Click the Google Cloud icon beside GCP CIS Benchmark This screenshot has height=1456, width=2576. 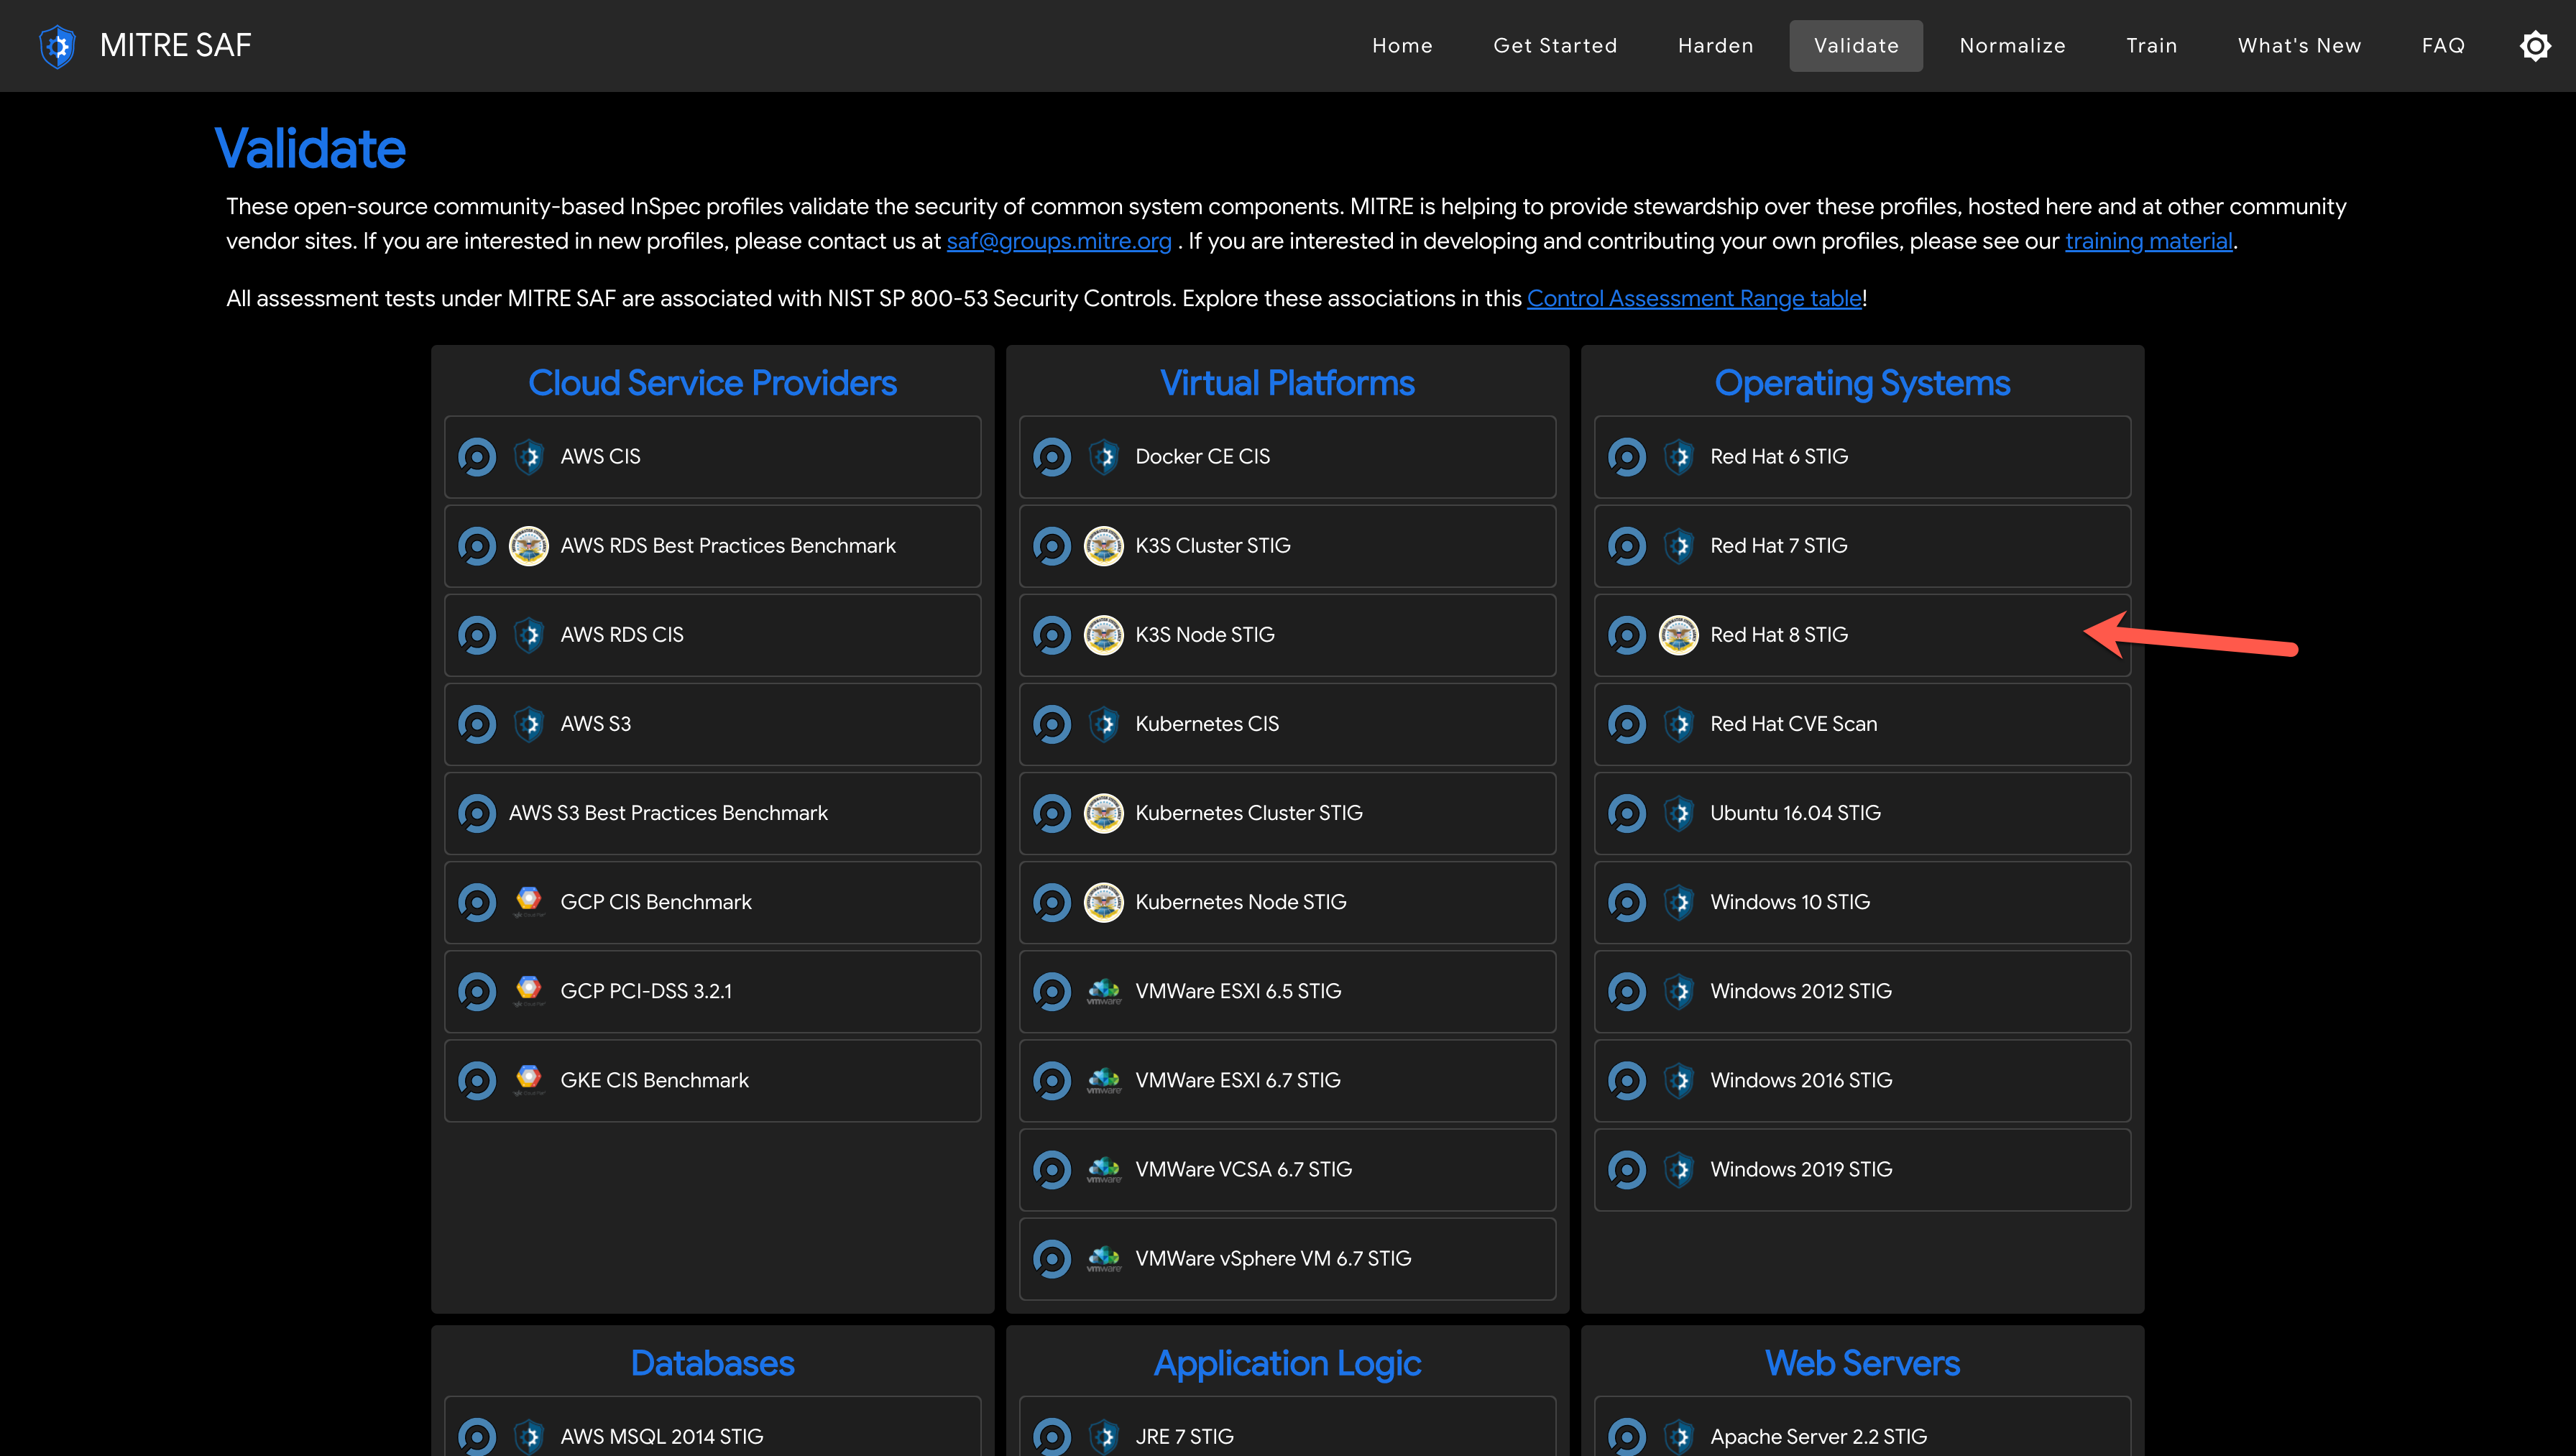(529, 902)
